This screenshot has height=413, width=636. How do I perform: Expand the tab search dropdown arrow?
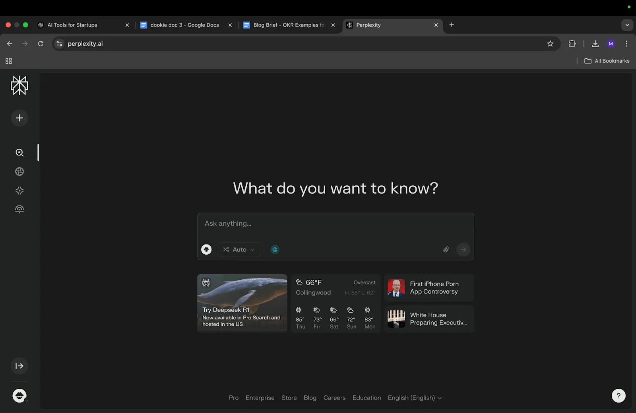[x=627, y=25]
